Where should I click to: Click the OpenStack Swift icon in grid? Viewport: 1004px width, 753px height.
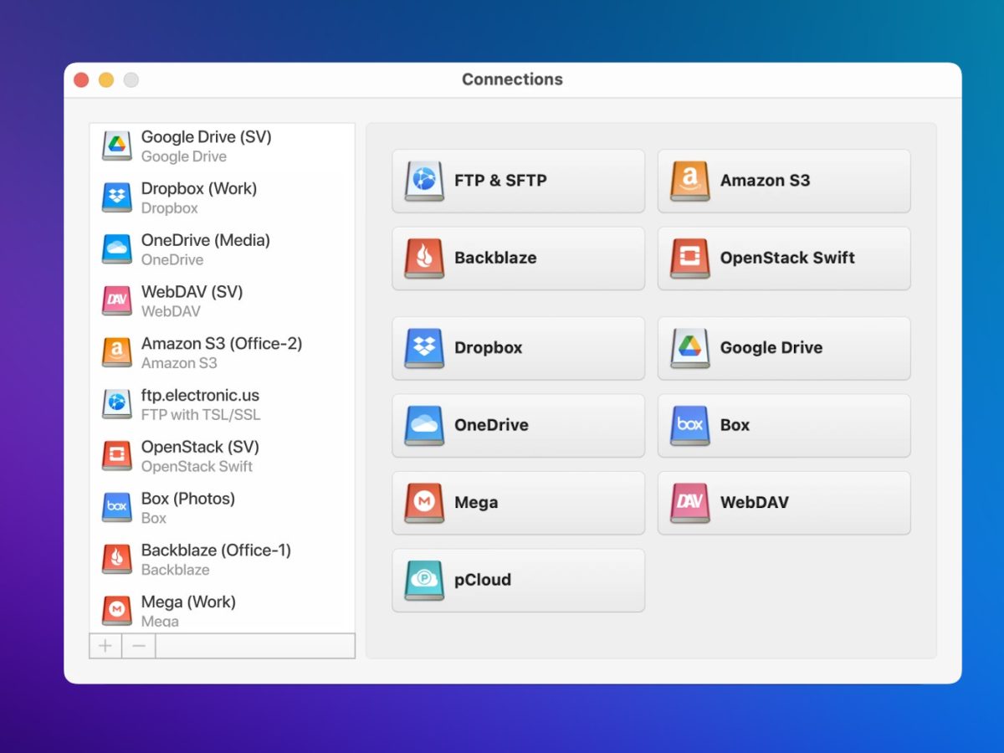690,259
